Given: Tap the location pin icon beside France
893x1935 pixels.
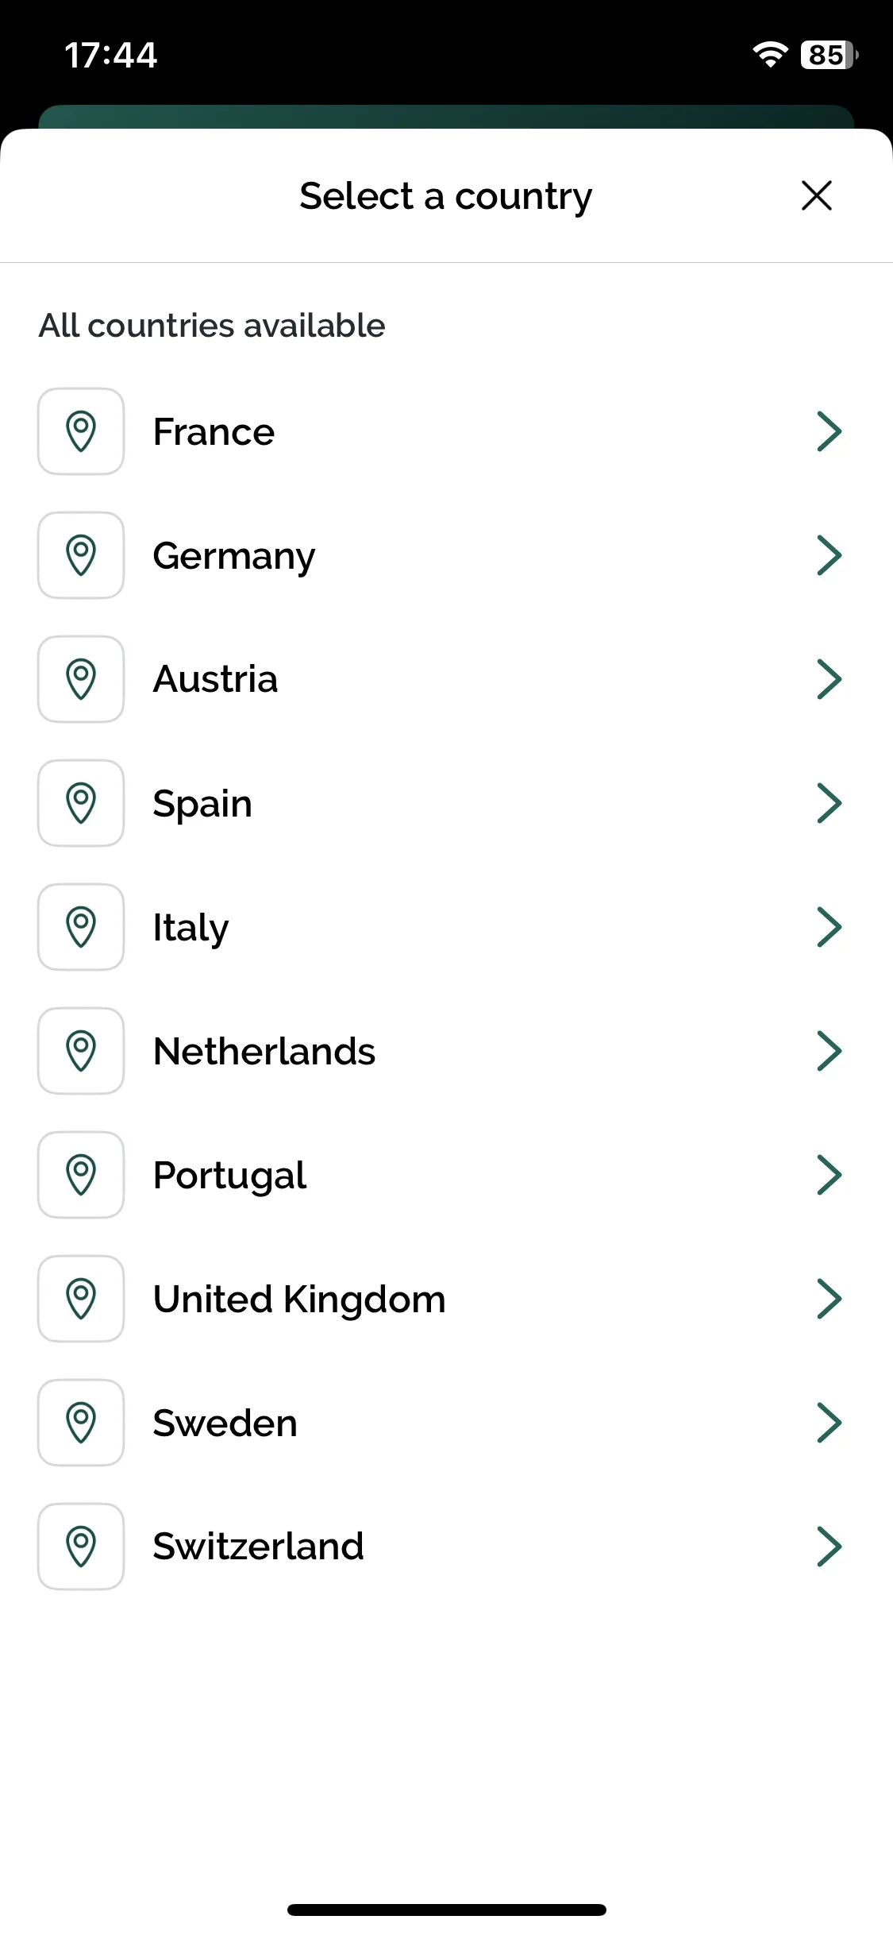Looking at the screenshot, I should click(81, 431).
